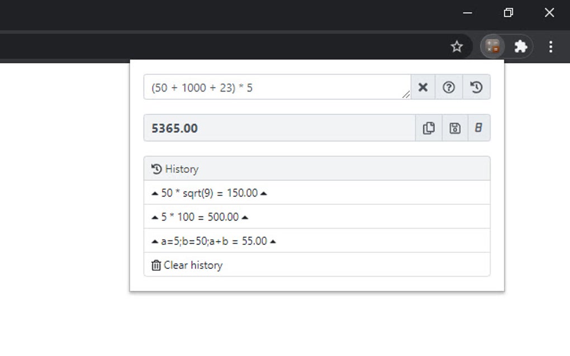Save the result with the floppy disk icon

coord(455,128)
